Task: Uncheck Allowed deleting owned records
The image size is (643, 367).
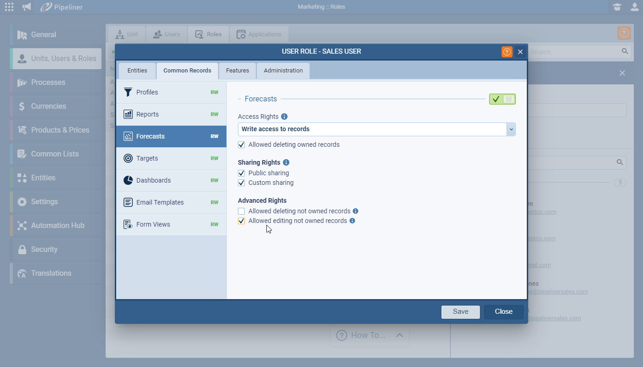Action: (242, 145)
